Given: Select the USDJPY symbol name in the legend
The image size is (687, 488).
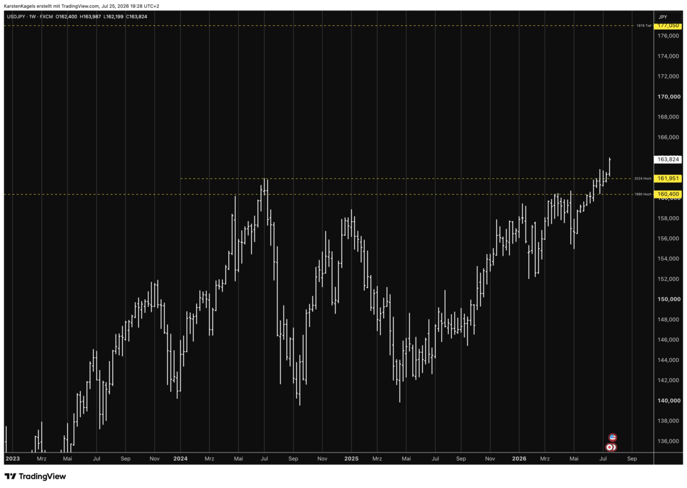Looking at the screenshot, I should click(16, 16).
